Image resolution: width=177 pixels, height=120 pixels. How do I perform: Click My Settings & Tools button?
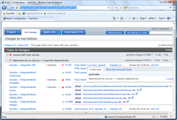137,33
